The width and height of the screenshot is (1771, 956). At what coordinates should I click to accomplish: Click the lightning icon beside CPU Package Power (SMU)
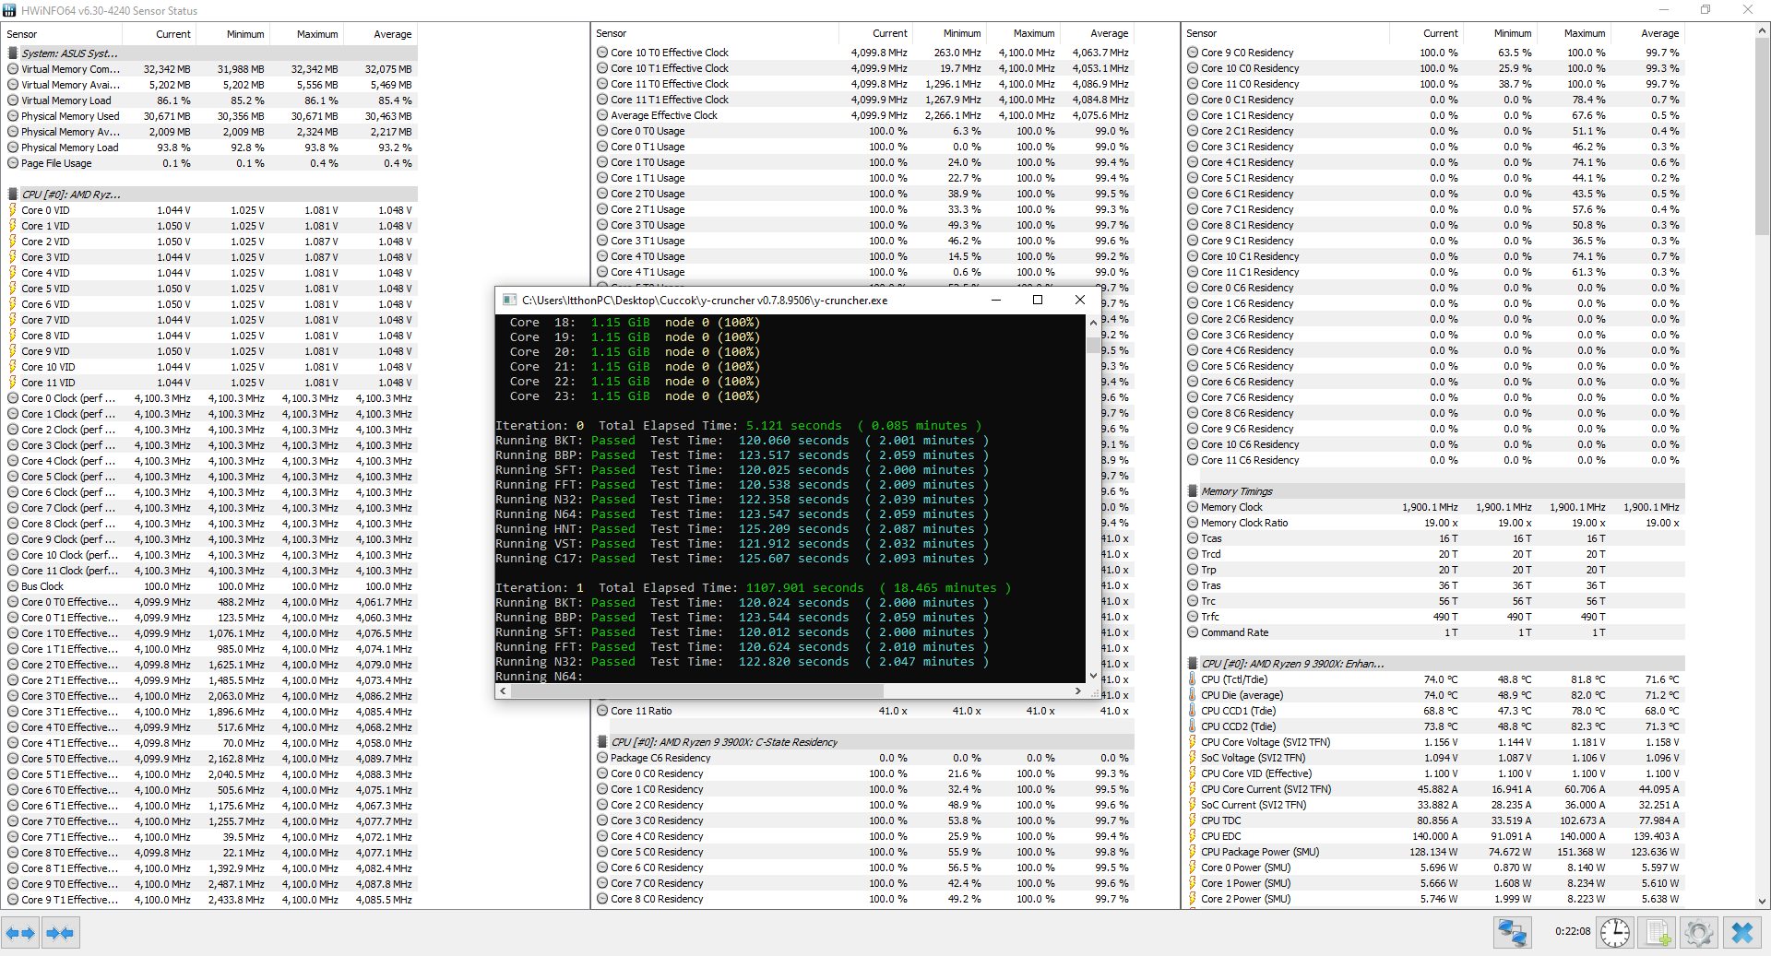click(x=1193, y=852)
